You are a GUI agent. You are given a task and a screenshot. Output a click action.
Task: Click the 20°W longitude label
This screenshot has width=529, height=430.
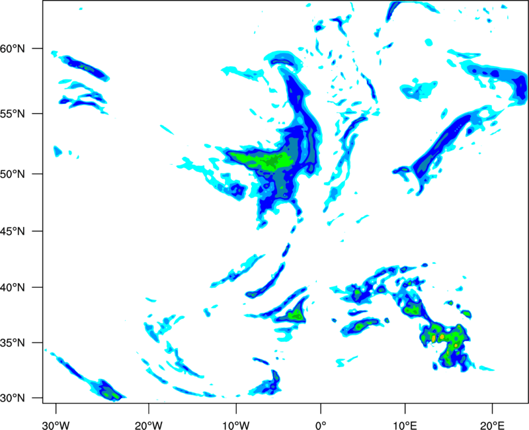pyautogui.click(x=149, y=425)
